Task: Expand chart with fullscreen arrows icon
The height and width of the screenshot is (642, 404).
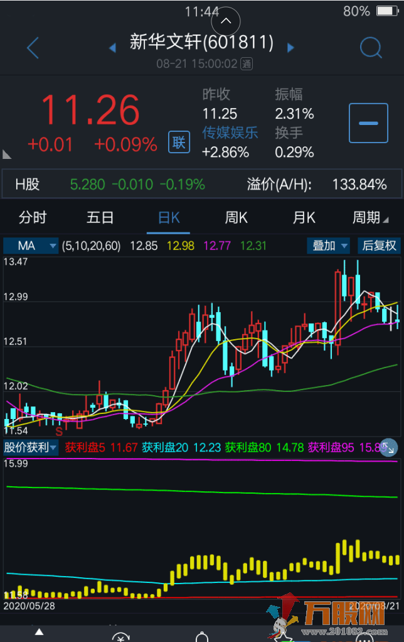Action: [388, 447]
